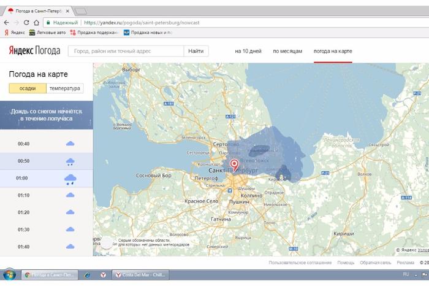
Task: Select the 00:50 forecast time row
Action: (46, 161)
